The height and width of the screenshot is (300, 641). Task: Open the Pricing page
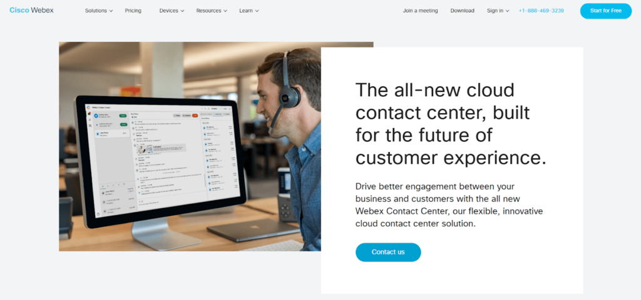133,11
